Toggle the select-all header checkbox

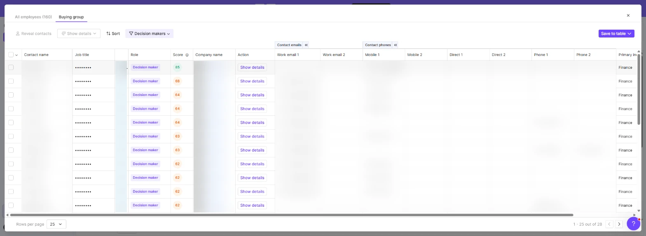click(11, 55)
